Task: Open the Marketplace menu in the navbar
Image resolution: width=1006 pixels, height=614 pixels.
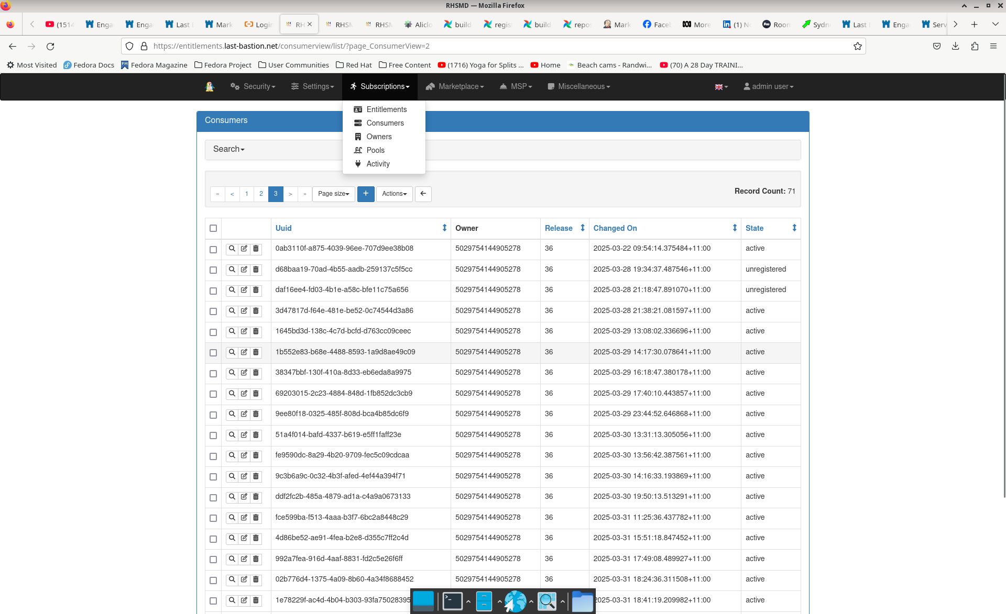Action: (455, 86)
